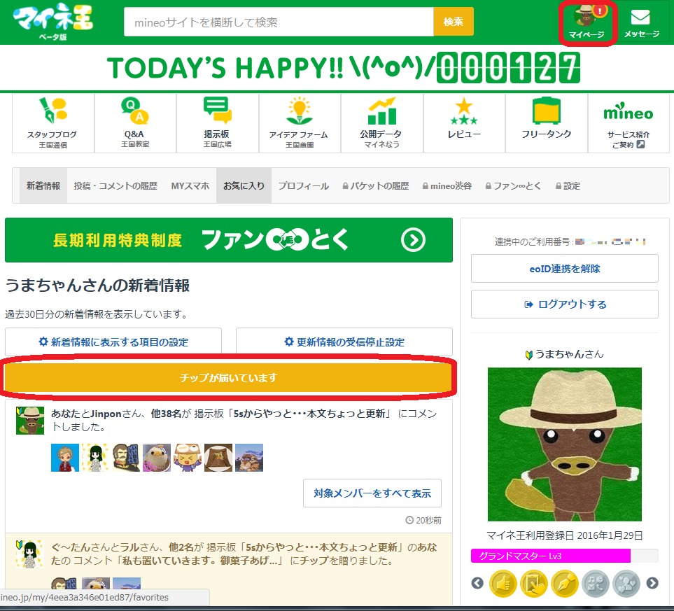Click the ぐ〜たん avatar beside chip notice
This screenshot has width=674, height=611.
click(29, 554)
